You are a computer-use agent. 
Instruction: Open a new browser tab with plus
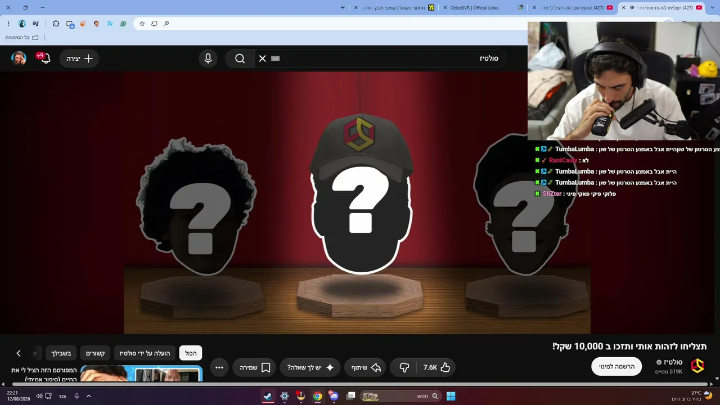point(343,7)
